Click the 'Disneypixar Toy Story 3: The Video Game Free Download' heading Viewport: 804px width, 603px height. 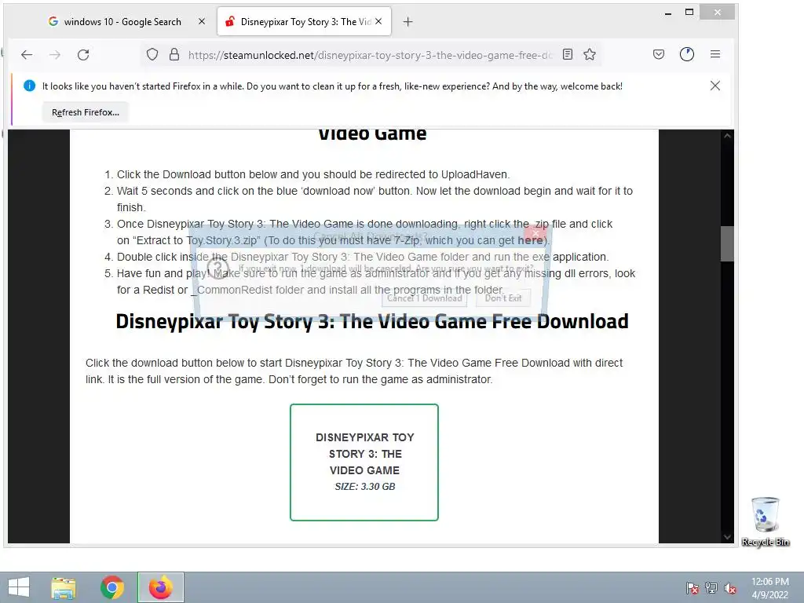coord(371,321)
